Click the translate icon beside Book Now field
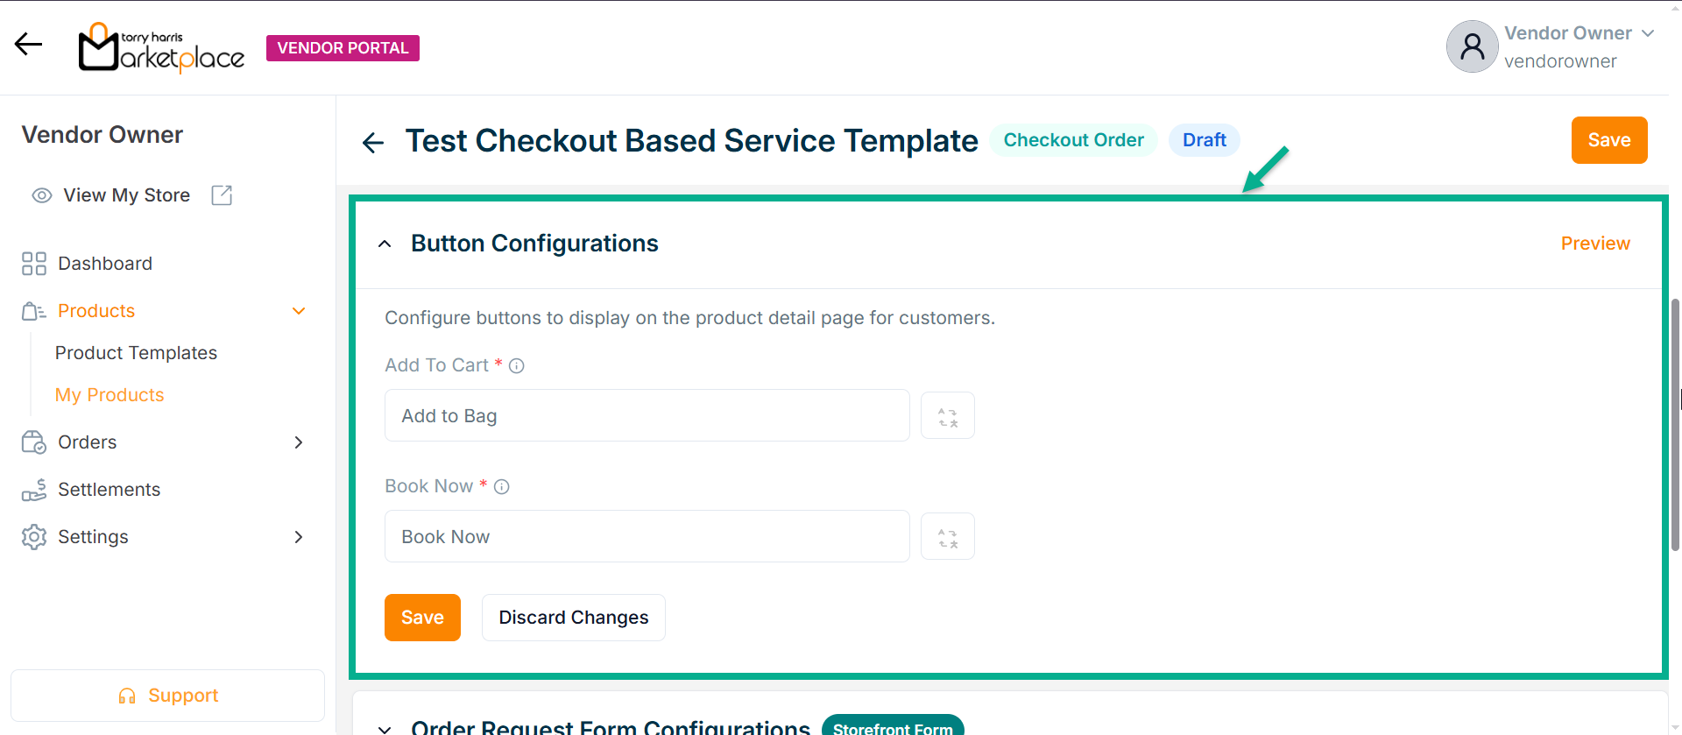Viewport: 1682px width, 735px height. (947, 537)
